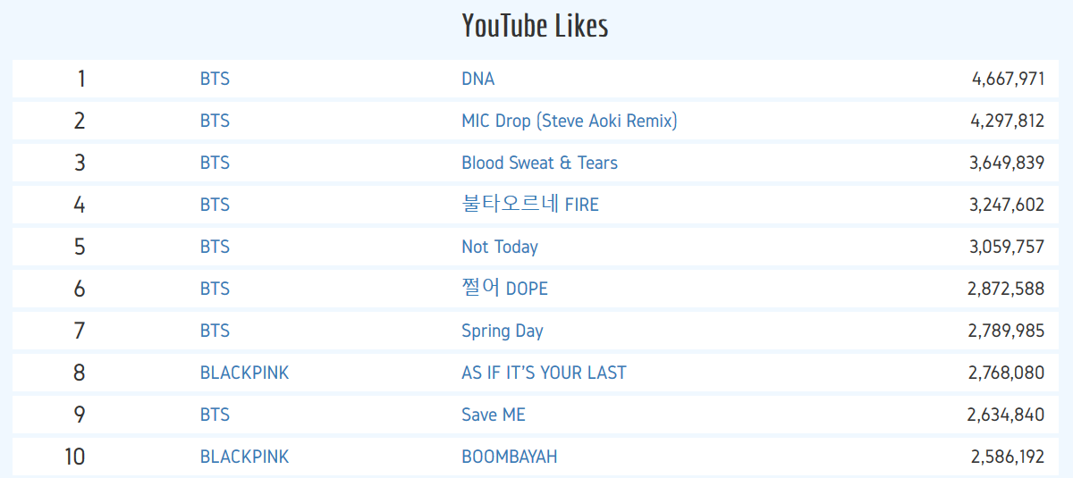
Task: Open the BTS artist link beside DNA
Action: pos(215,79)
